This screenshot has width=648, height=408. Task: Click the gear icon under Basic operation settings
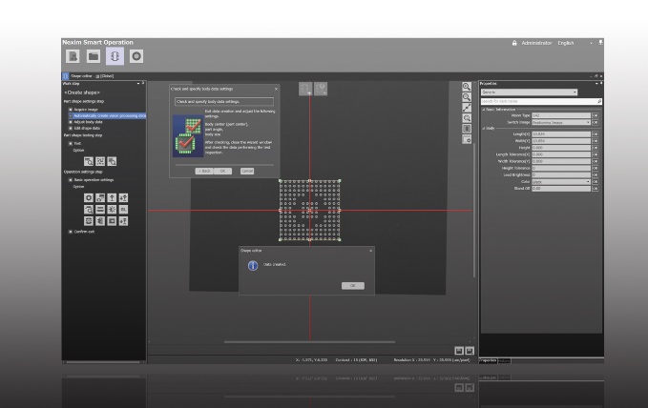click(x=89, y=198)
